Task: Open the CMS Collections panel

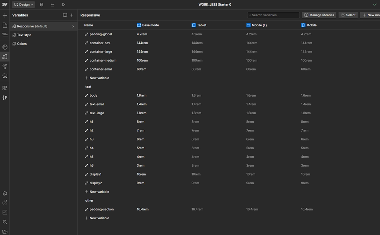Action: [x=41, y=4]
